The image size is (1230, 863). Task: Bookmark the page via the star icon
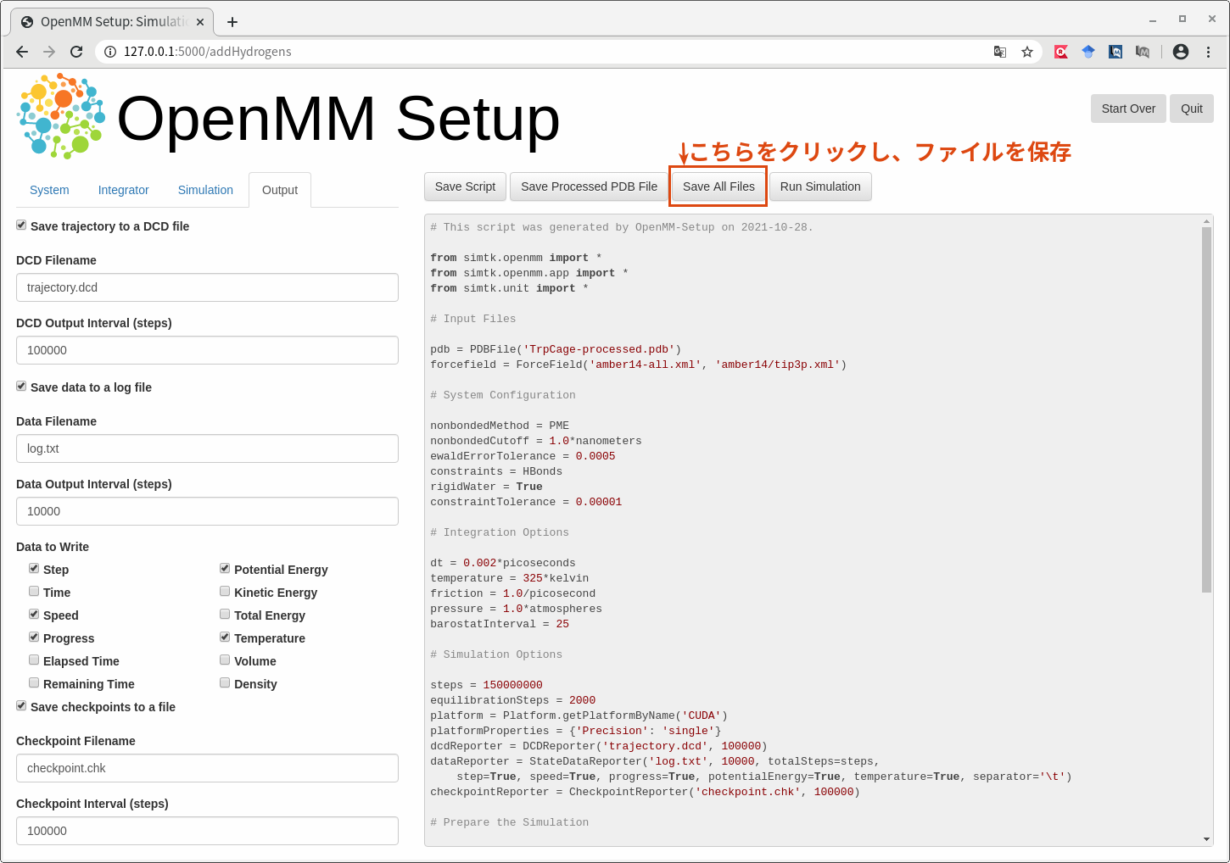tap(1027, 52)
